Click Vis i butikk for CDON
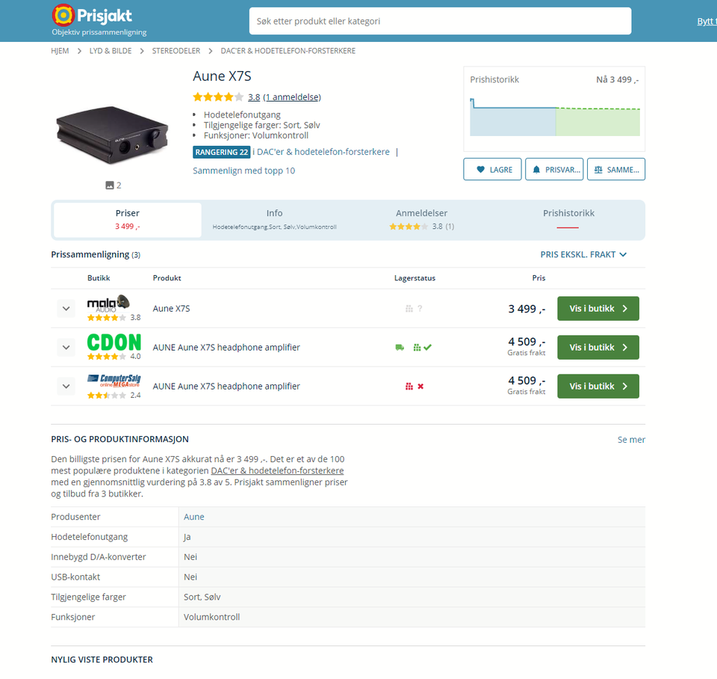Screen dimensions: 717x679 point(598,348)
